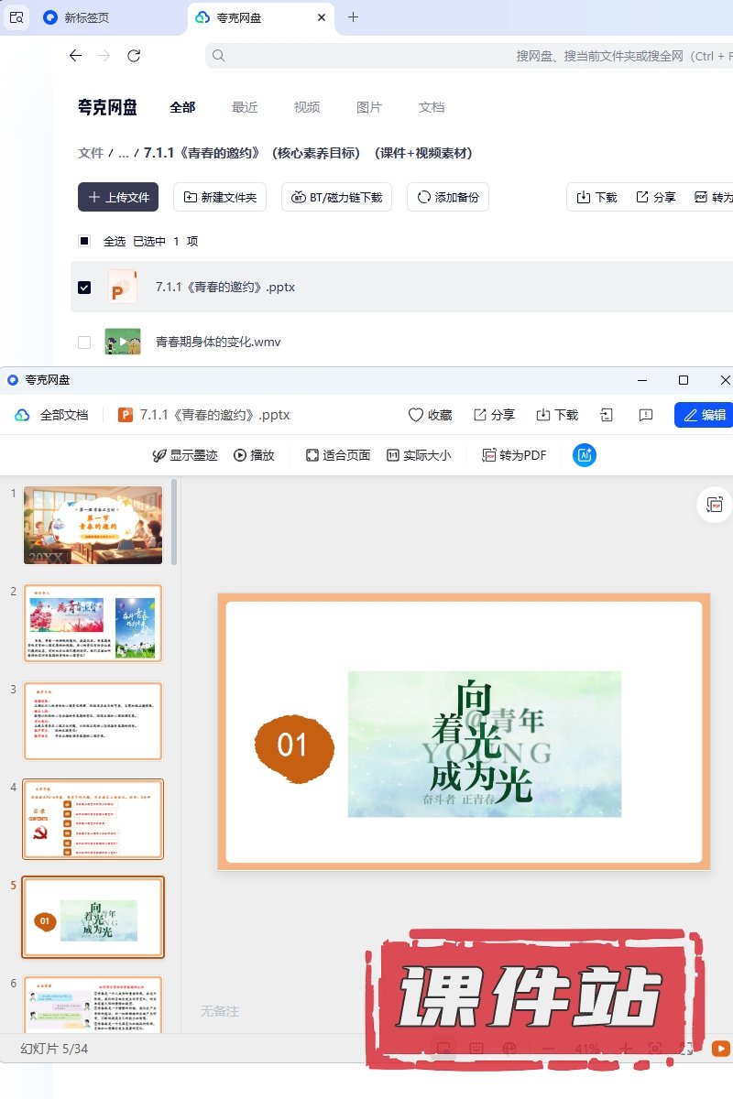Start slideshow with the orange play icon
The image size is (733, 1099).
tap(721, 1049)
